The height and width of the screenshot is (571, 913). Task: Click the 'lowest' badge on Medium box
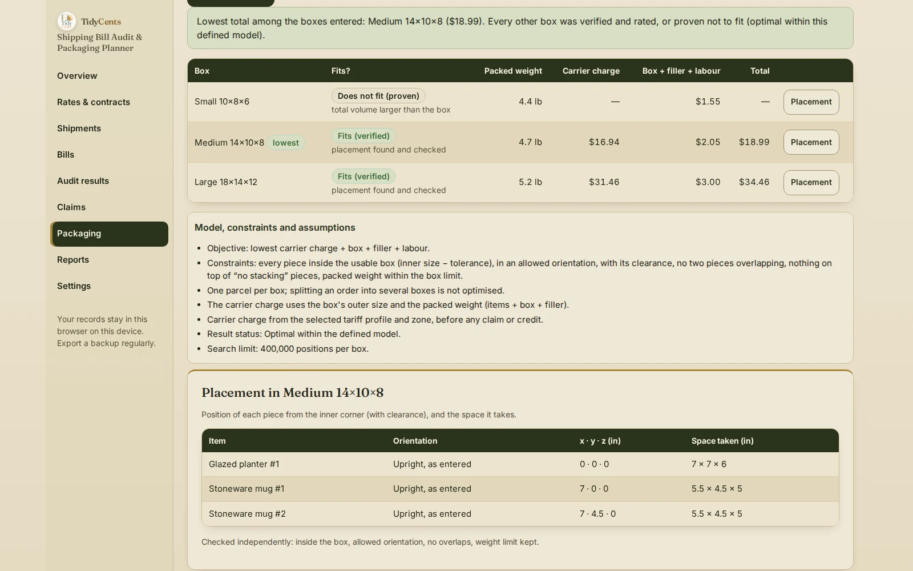pyautogui.click(x=286, y=143)
